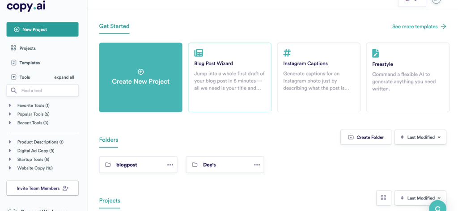The image size is (458, 211).
Task: Select the Folders section heading
Action: tap(109, 140)
